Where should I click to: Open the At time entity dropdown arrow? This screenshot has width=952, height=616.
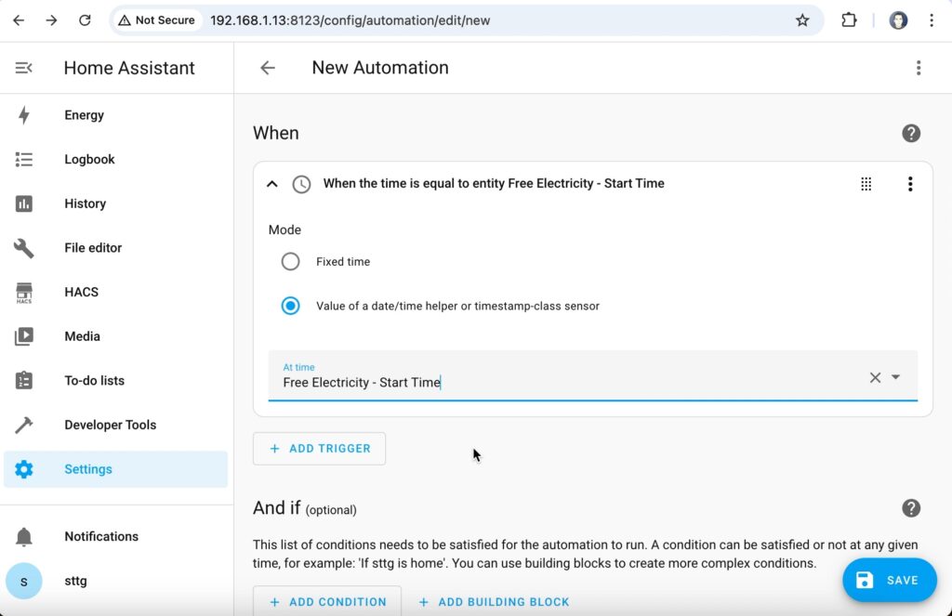click(895, 377)
